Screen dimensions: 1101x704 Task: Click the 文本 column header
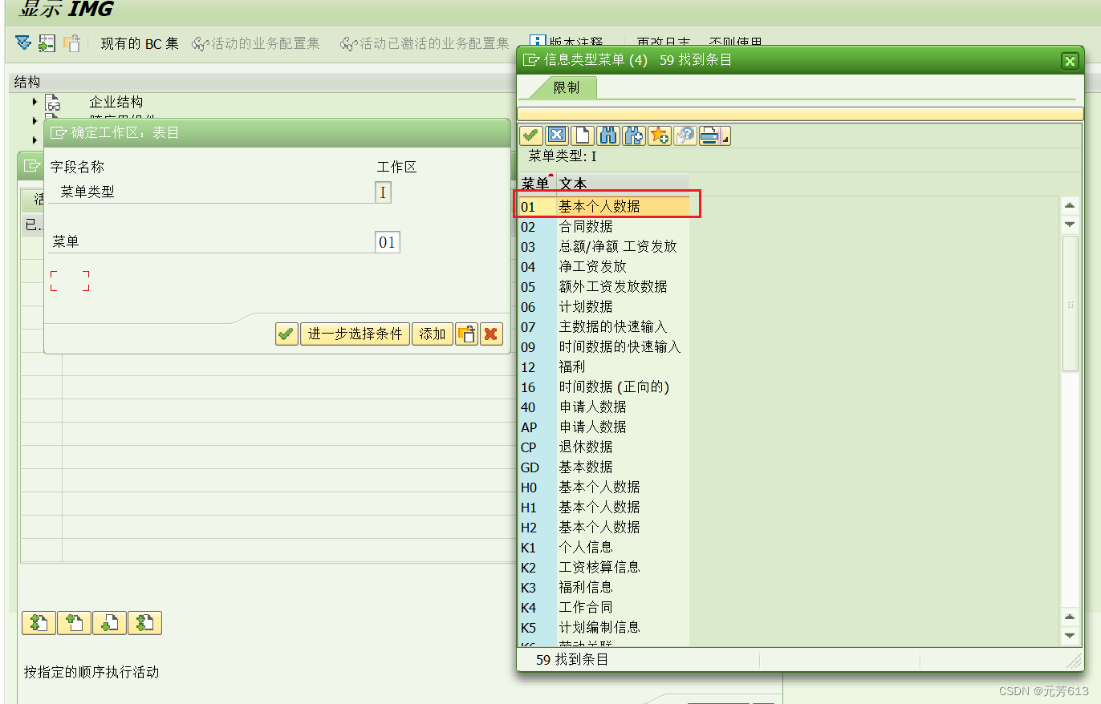(623, 184)
